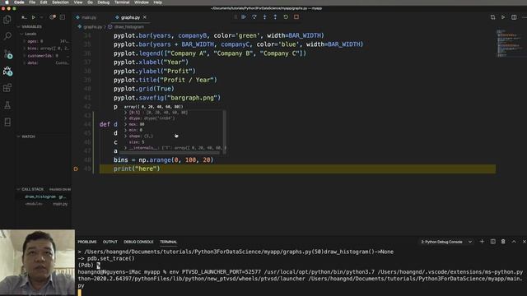527x296 pixels.
Task: Click the bottom activity bar book icon
Action: [x=7, y=122]
